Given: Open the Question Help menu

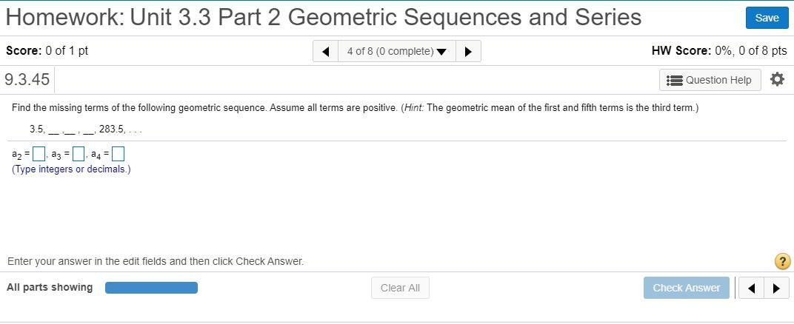Looking at the screenshot, I should pyautogui.click(x=710, y=80).
